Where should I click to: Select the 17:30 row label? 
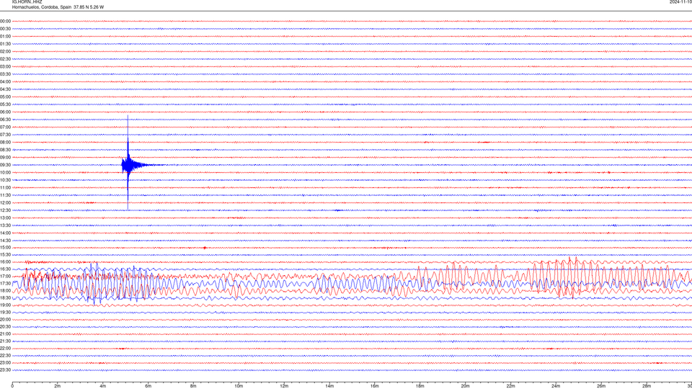tap(5, 284)
